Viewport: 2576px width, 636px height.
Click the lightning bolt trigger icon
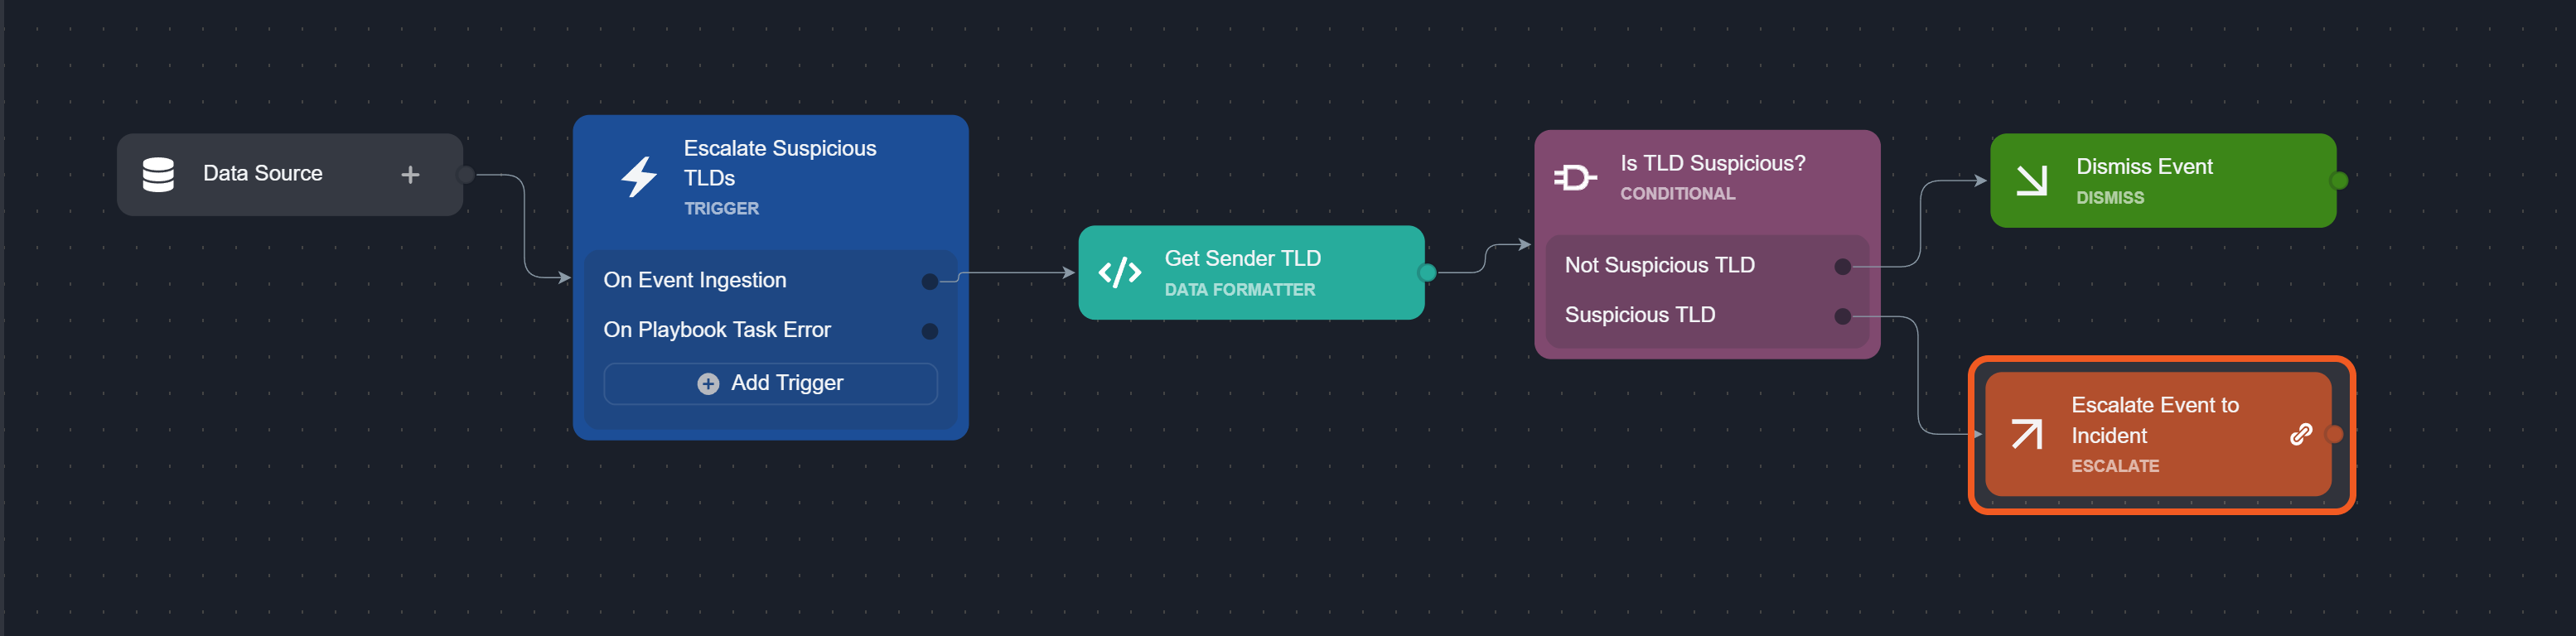[x=639, y=177]
